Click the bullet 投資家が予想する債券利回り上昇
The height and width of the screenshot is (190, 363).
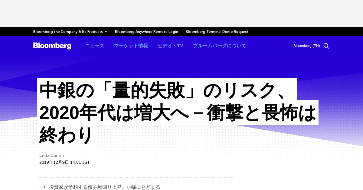(104, 187)
